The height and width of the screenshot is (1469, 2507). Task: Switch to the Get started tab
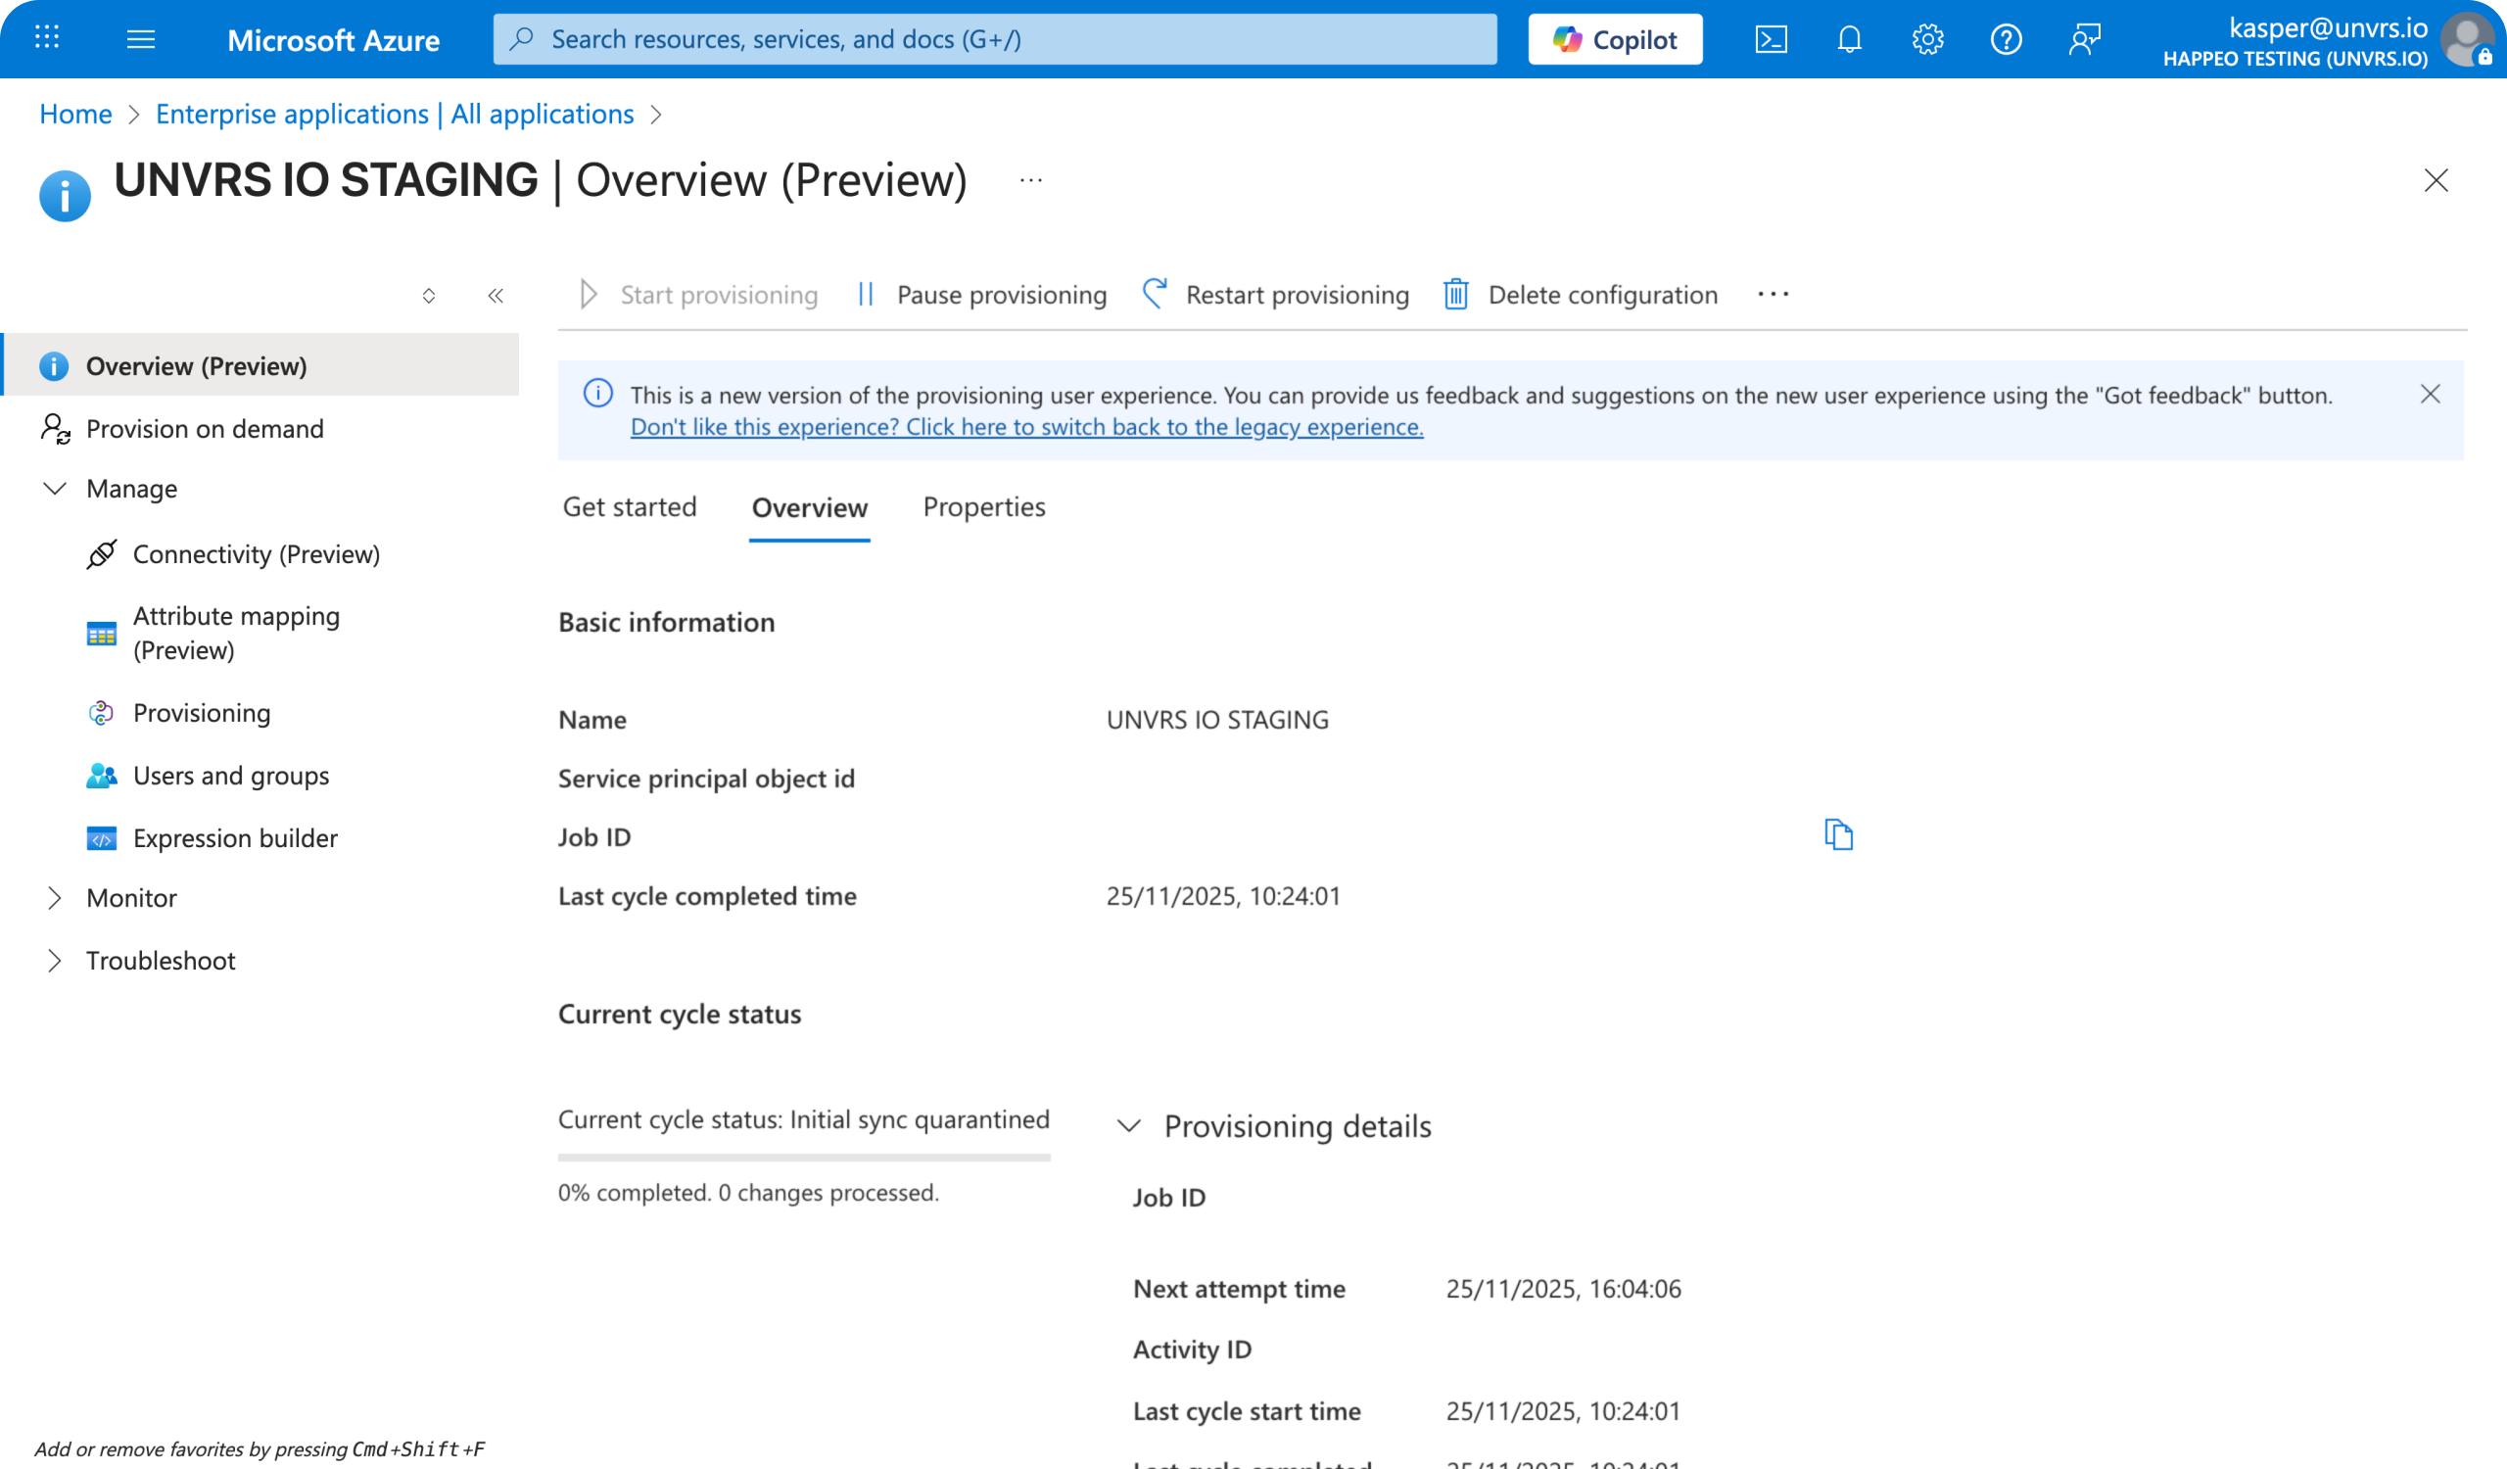click(x=630, y=507)
